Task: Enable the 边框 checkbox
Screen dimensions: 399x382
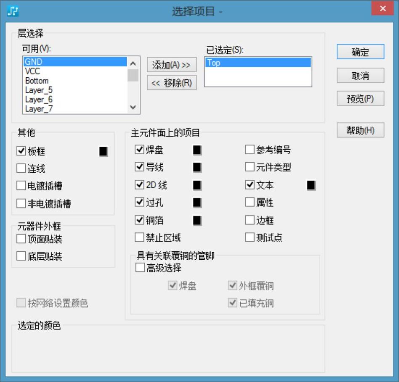Action: pos(250,220)
